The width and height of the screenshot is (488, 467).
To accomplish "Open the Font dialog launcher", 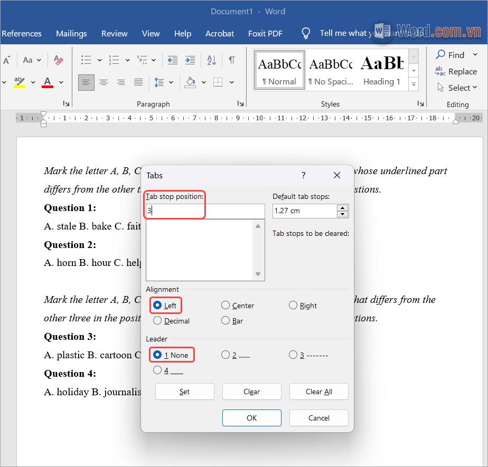I will point(66,103).
